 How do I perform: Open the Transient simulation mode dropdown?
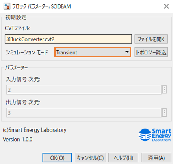pos(93,52)
